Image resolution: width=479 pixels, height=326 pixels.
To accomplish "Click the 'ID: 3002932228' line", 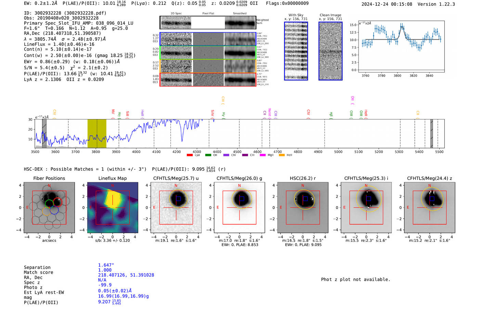I will coord(65,13).
